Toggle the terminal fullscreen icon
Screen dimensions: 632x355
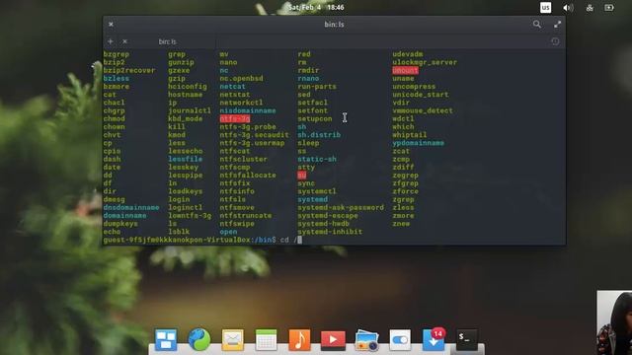click(x=557, y=24)
